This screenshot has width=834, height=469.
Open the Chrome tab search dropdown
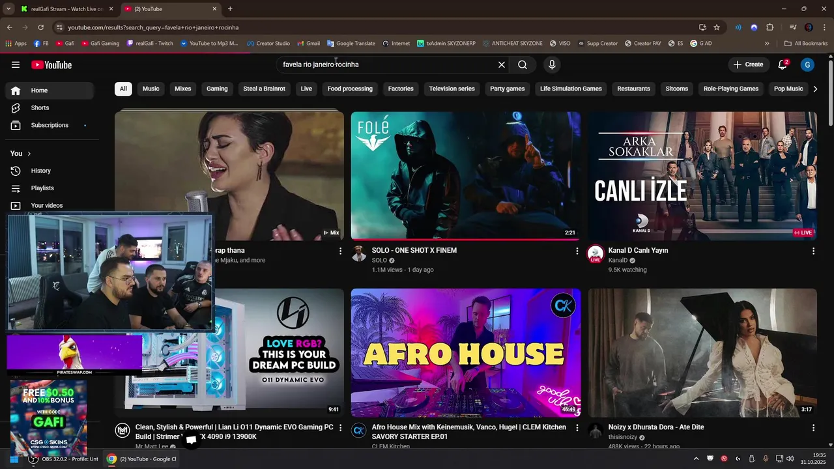8,8
